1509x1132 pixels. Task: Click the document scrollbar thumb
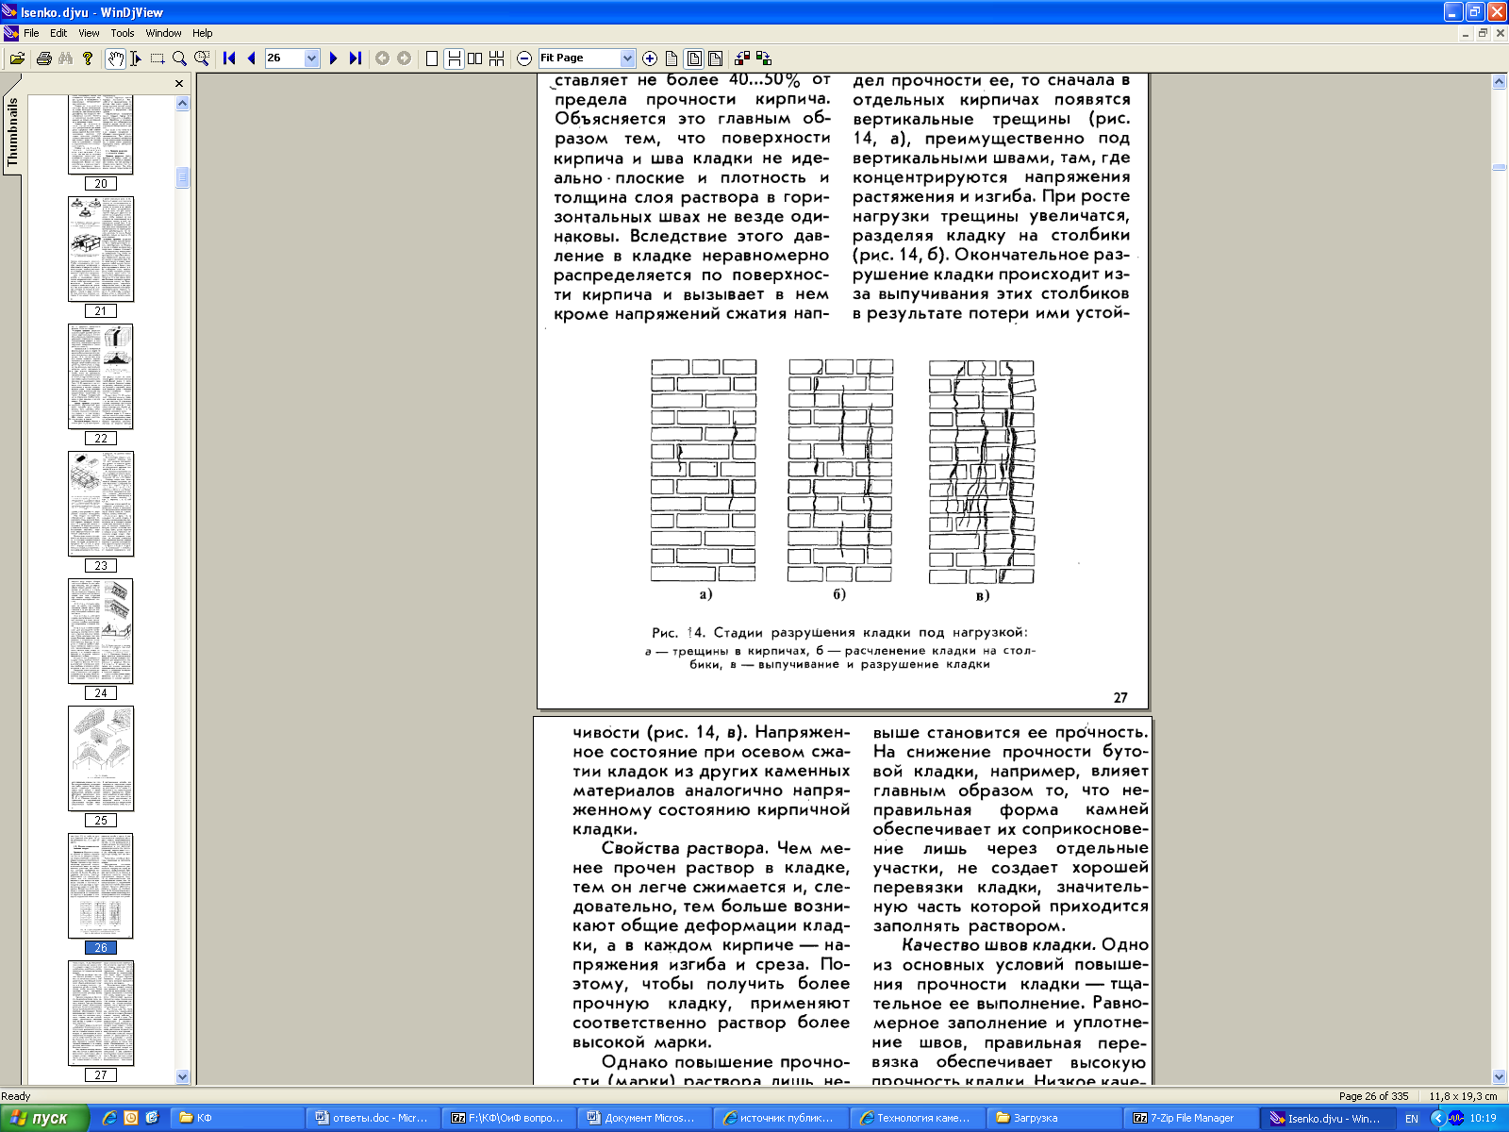pyautogui.click(x=1499, y=167)
